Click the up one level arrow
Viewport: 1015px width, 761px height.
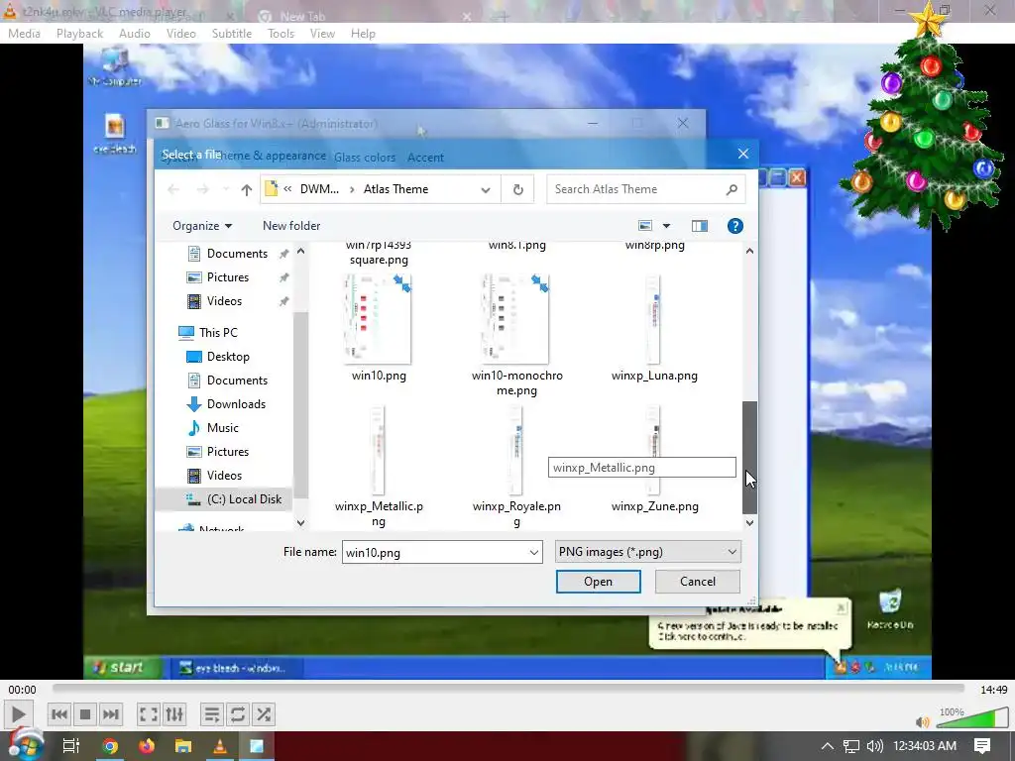pos(246,189)
